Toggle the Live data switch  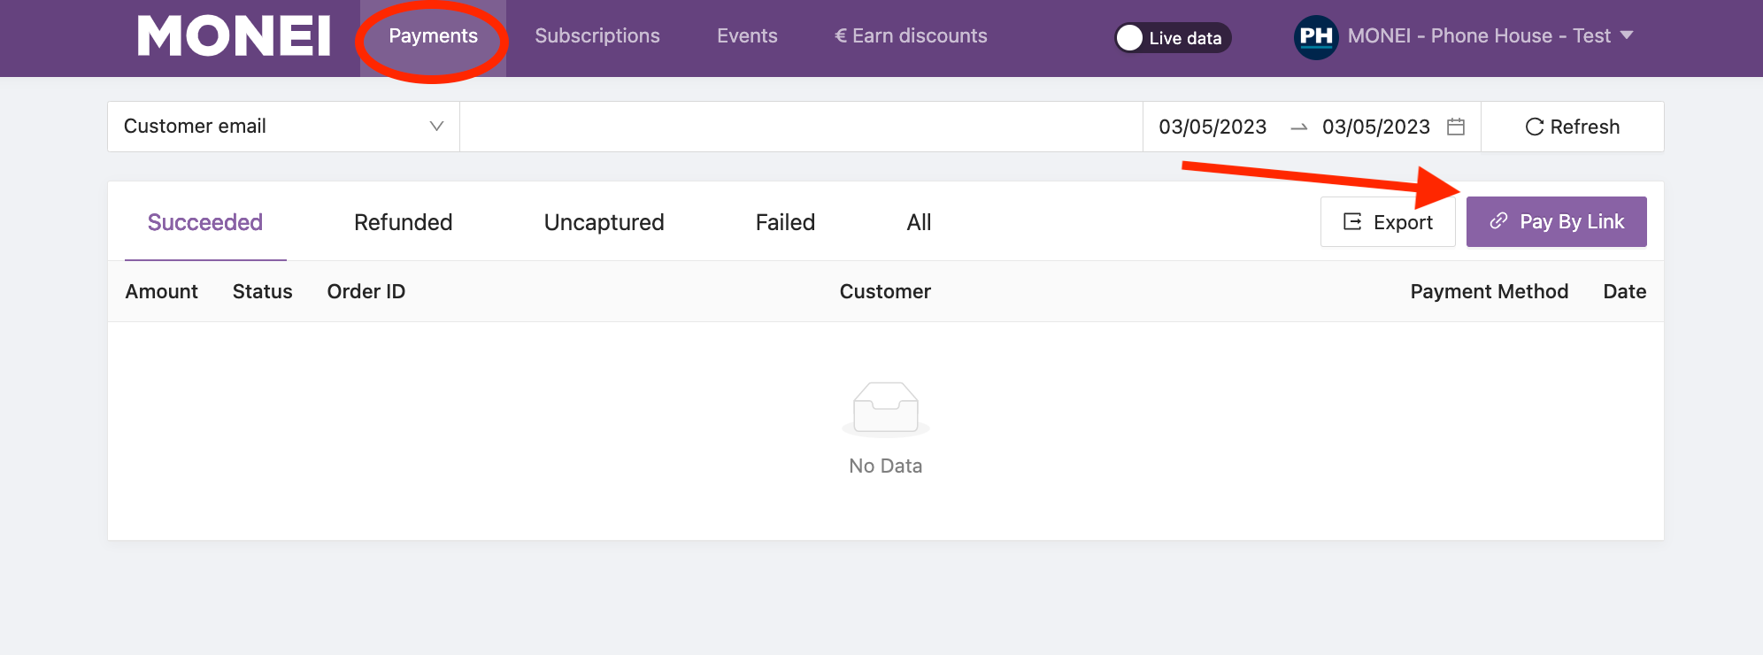pos(1173,38)
